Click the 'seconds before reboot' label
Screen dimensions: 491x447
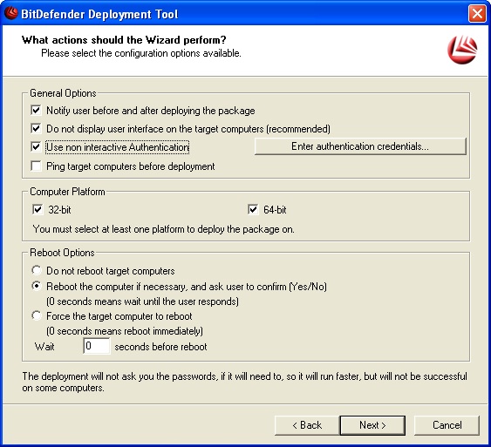click(x=160, y=347)
